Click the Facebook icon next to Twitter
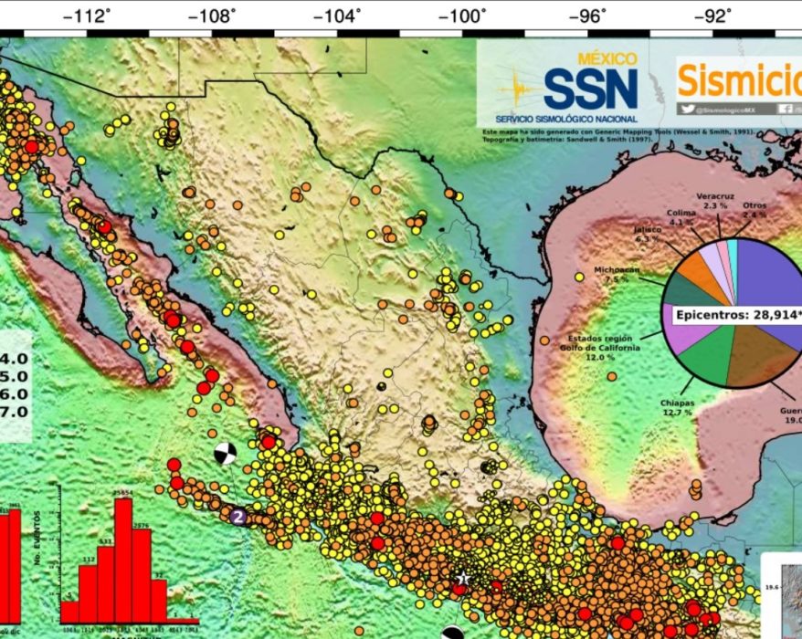 [785, 110]
